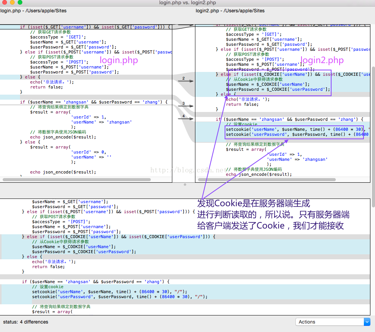Select "'userId' => 0," line in login.php pane
375x332 pixels.
88,152
